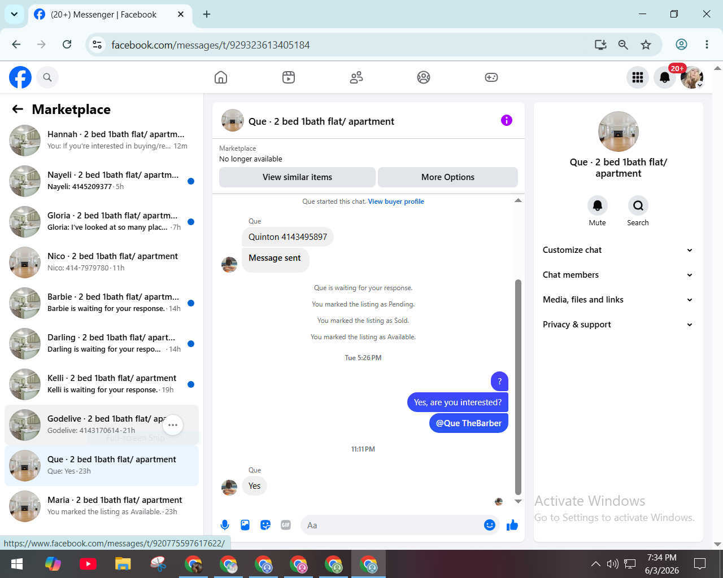Screen dimensions: 723x578
Task: Open the three-dot menu on Godelive chat
Action: (173, 425)
